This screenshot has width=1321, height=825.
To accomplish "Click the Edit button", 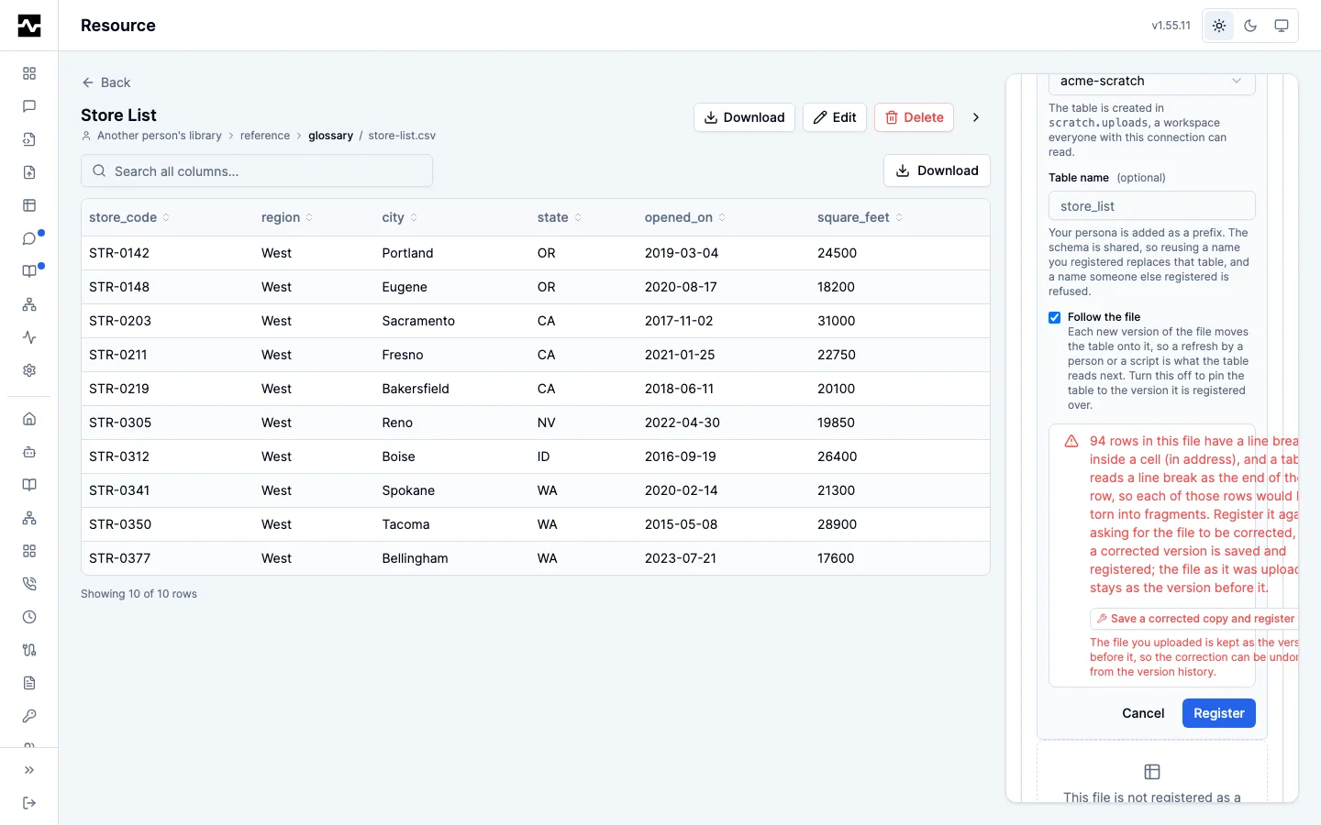I will (x=835, y=117).
